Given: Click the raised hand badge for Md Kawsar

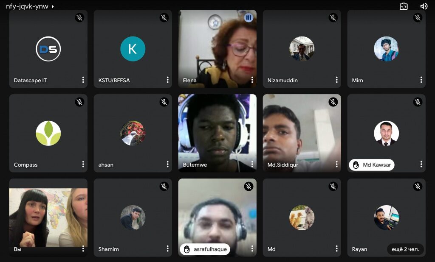Looking at the screenshot, I should 371,165.
